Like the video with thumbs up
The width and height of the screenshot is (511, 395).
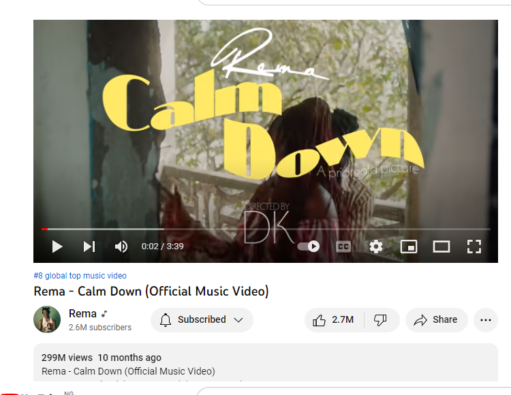[334, 320]
